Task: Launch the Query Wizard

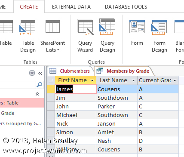Action: (85, 36)
